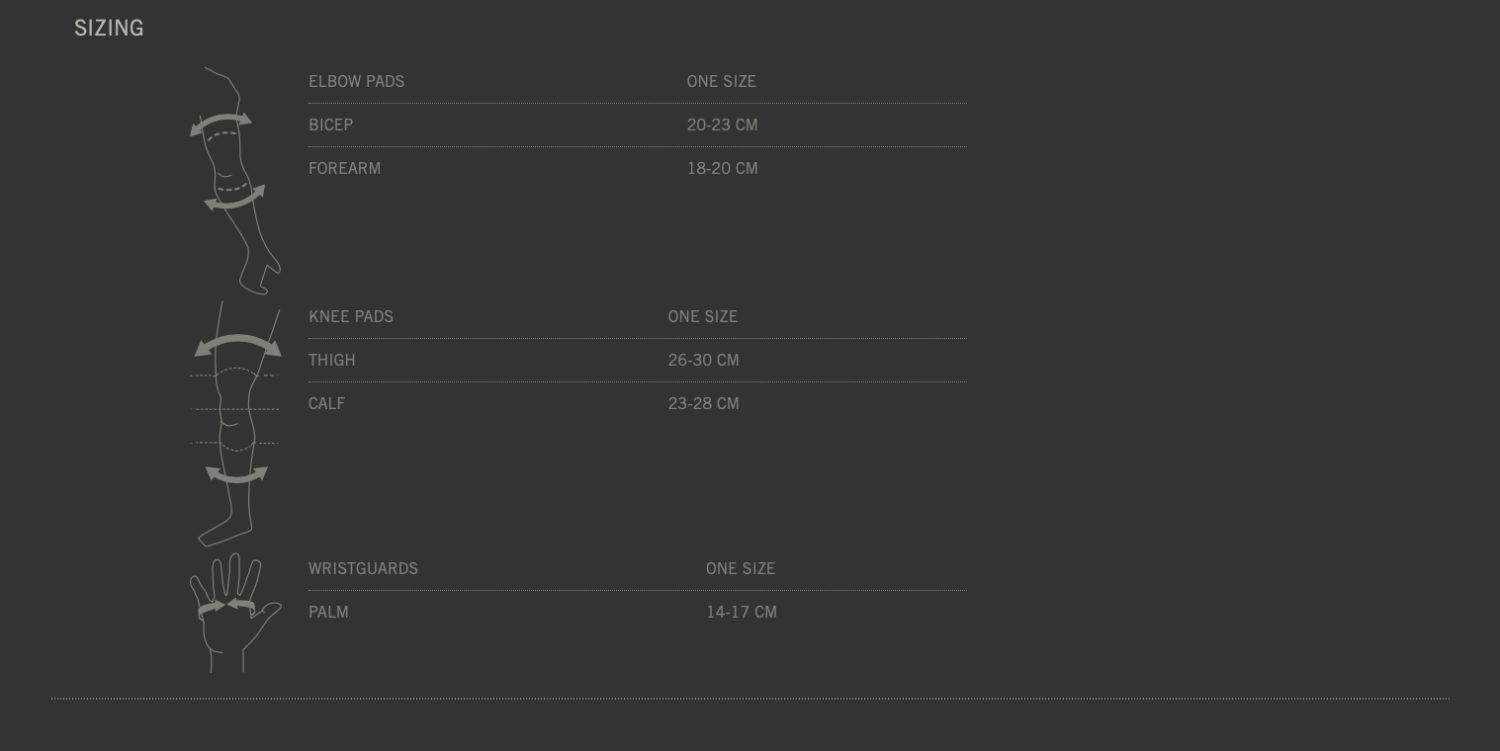Click the elbow arm measurement illustration
The image size is (1500, 751).
click(235, 181)
